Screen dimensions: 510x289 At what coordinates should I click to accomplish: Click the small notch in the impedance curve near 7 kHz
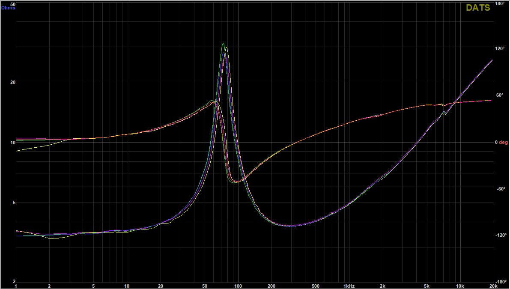[x=444, y=113]
